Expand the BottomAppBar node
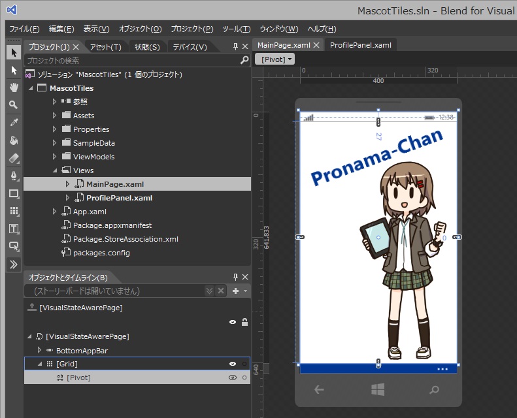 (40, 350)
